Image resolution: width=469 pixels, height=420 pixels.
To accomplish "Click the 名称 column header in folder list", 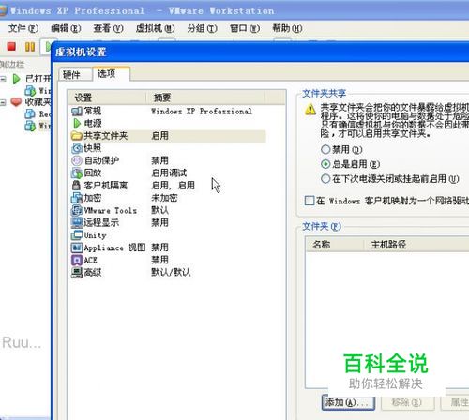I will pyautogui.click(x=335, y=244).
